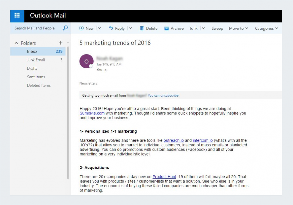The image size is (293, 205).
Task: Click the Inbox unread count 239
Action: tap(59, 51)
